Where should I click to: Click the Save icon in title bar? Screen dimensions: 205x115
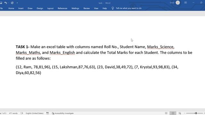[1, 3]
